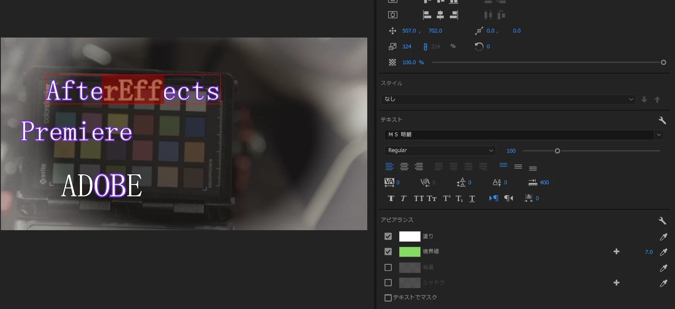Open the text section wrench settings
Viewport: 675px width, 309px height.
662,120
